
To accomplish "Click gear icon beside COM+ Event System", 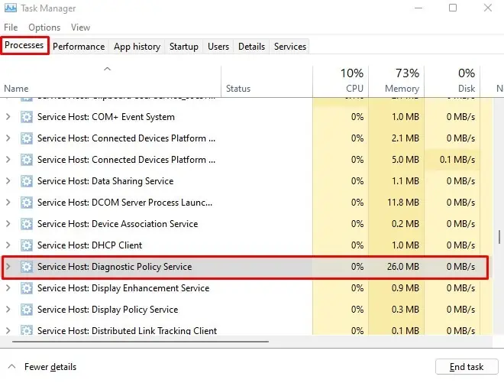I will click(x=27, y=117).
